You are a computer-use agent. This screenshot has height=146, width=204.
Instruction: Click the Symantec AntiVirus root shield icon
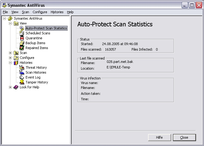10,18
